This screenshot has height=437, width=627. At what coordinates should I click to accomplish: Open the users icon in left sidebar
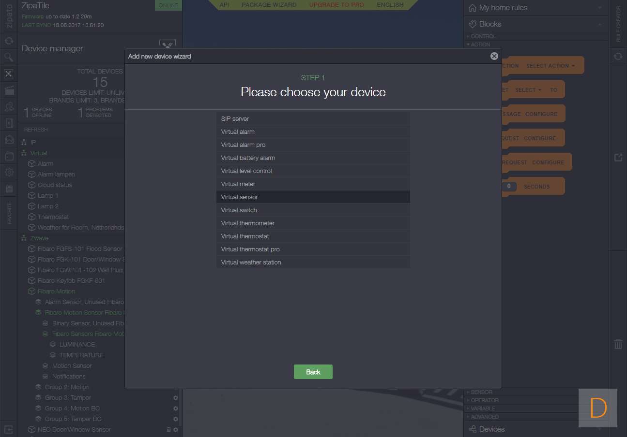pos(9,107)
